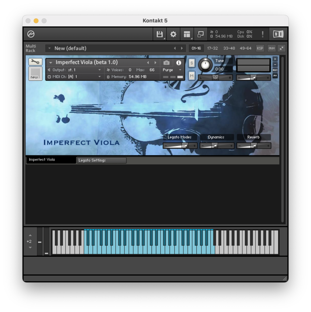Click the window resize grip corner

point(285,278)
